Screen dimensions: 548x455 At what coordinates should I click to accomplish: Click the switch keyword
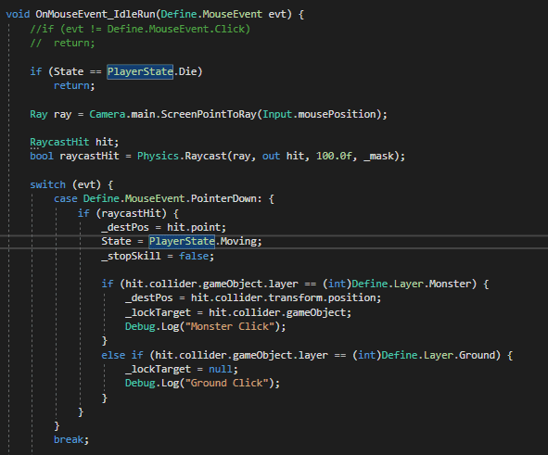[47, 184]
